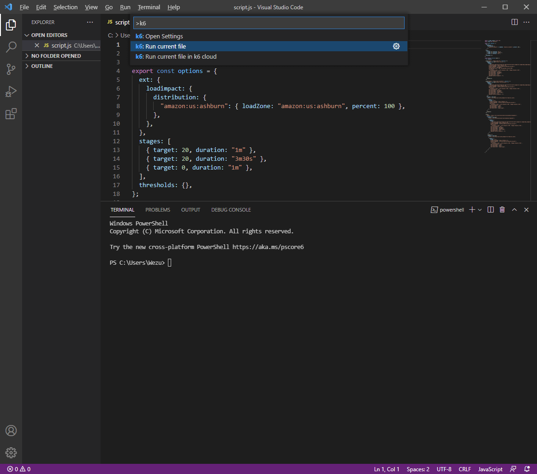537x474 pixels.
Task: Open the Terminal menu
Action: [x=149, y=7]
